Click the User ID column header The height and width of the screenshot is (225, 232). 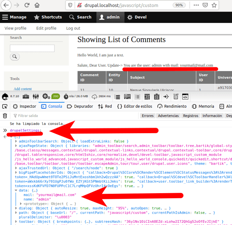click(205, 77)
